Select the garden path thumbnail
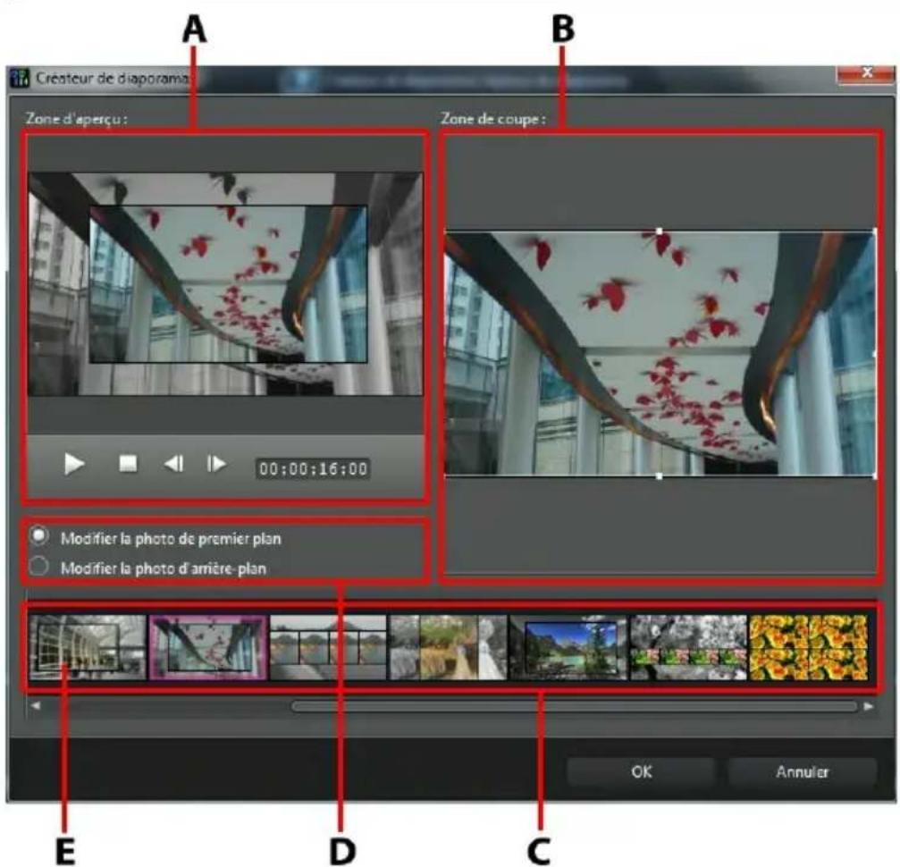900x867 pixels. 448,646
